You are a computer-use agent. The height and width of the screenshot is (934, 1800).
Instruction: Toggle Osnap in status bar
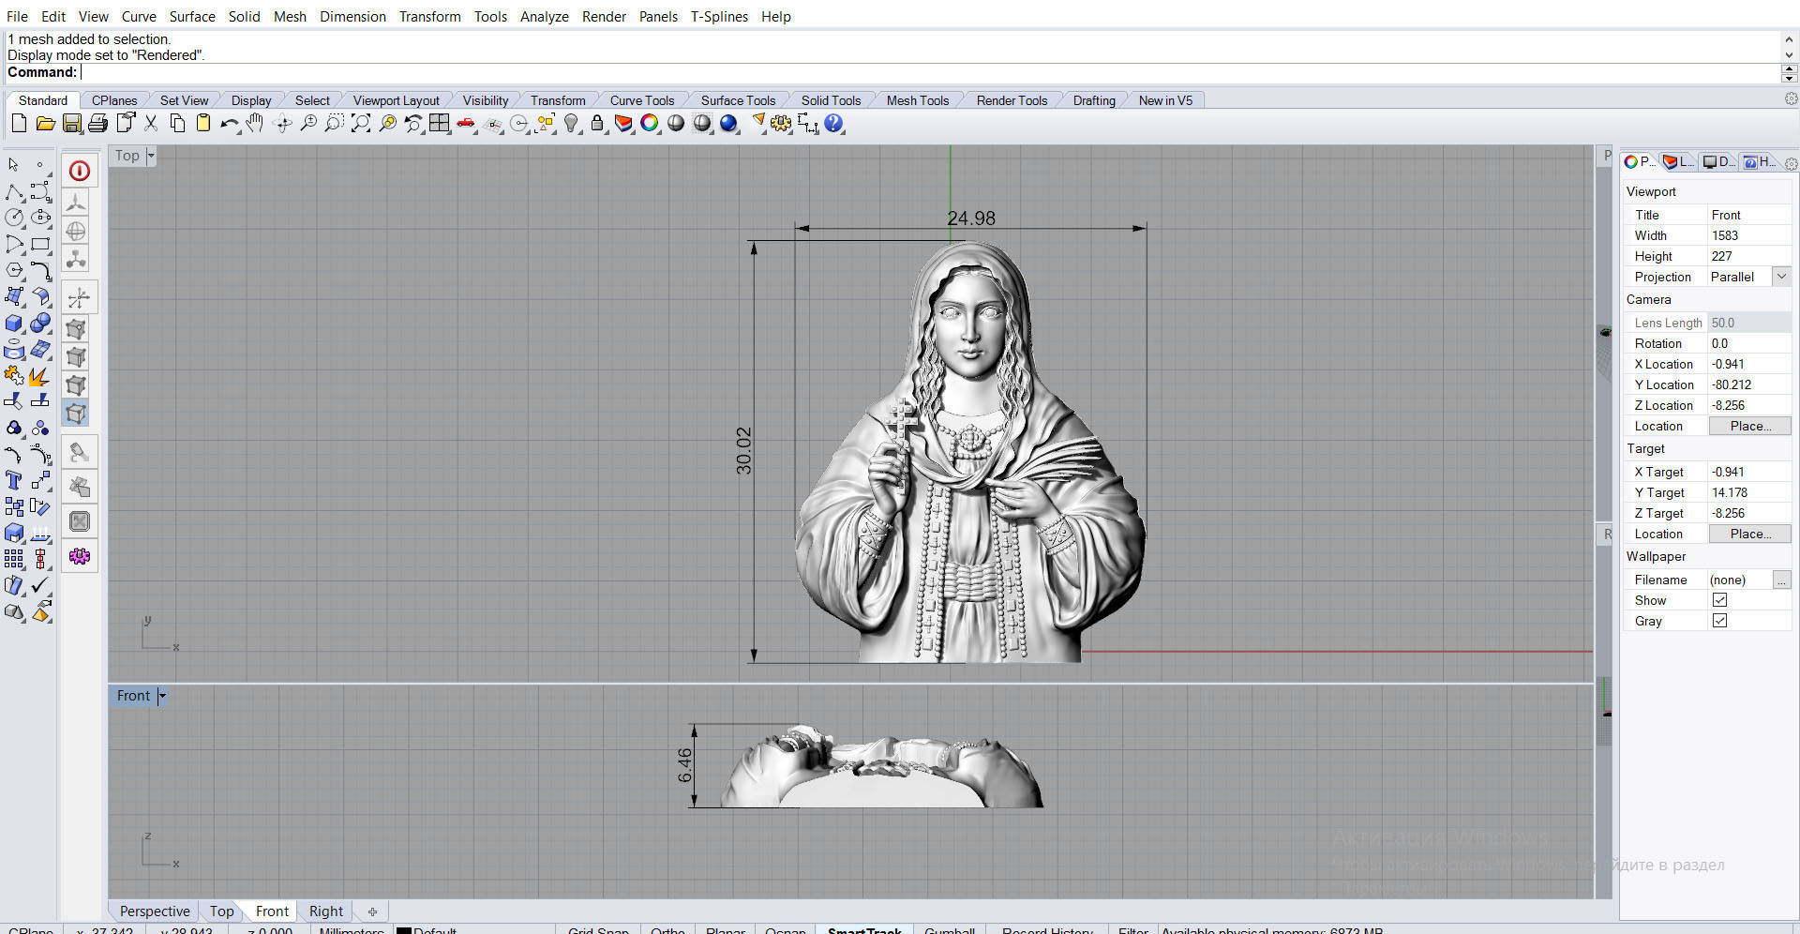pyautogui.click(x=786, y=929)
